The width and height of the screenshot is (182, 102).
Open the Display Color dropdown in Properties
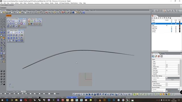click(179, 67)
